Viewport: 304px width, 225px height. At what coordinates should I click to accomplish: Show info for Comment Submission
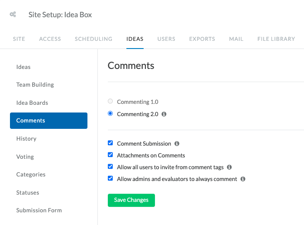tap(177, 144)
